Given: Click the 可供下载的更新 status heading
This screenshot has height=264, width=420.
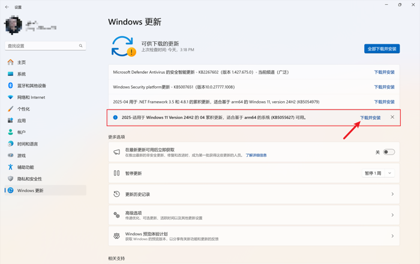Looking at the screenshot, I should click(x=160, y=44).
